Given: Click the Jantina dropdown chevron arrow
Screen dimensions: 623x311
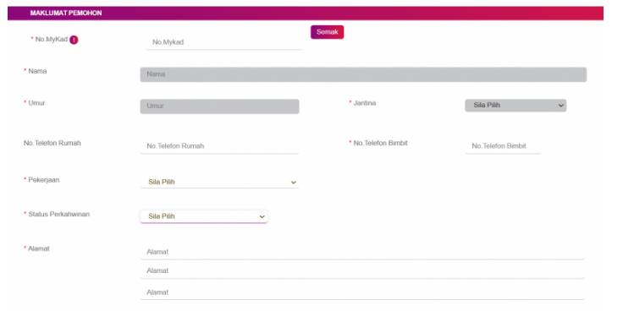Looking at the screenshot, I should pos(560,106).
